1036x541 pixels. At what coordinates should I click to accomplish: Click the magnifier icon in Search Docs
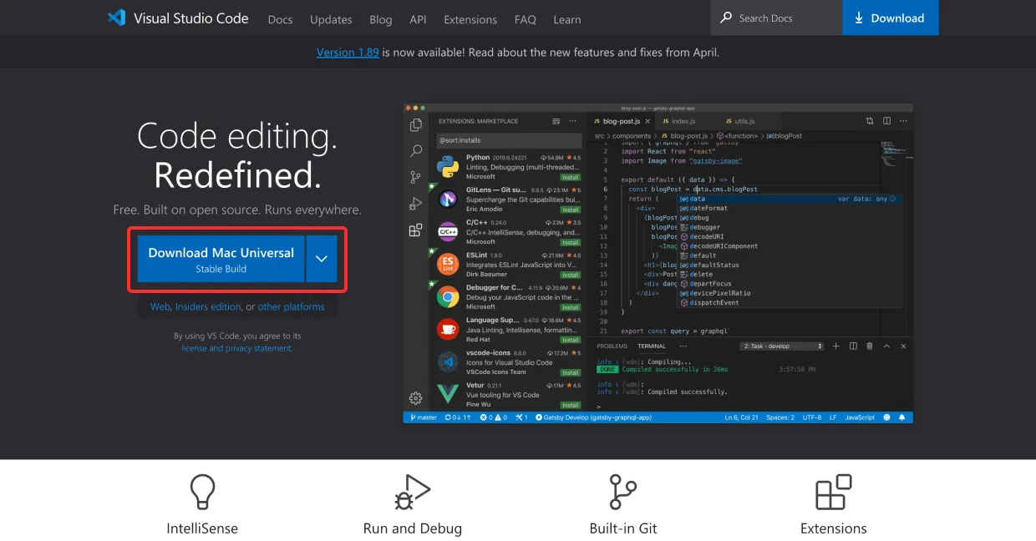point(724,18)
